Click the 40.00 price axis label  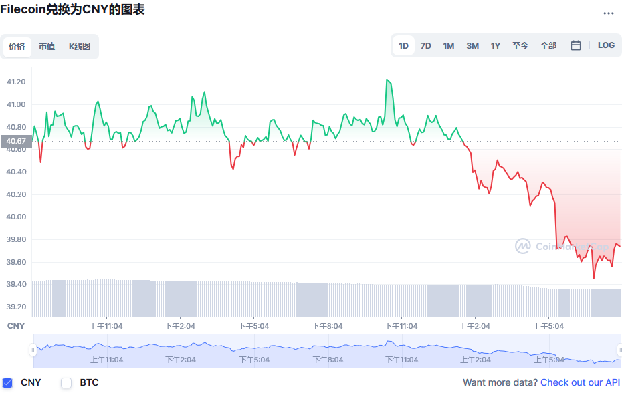(16, 217)
